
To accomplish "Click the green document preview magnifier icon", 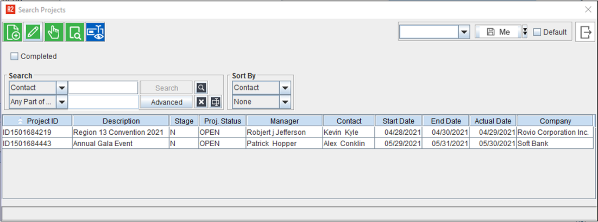I will click(74, 32).
